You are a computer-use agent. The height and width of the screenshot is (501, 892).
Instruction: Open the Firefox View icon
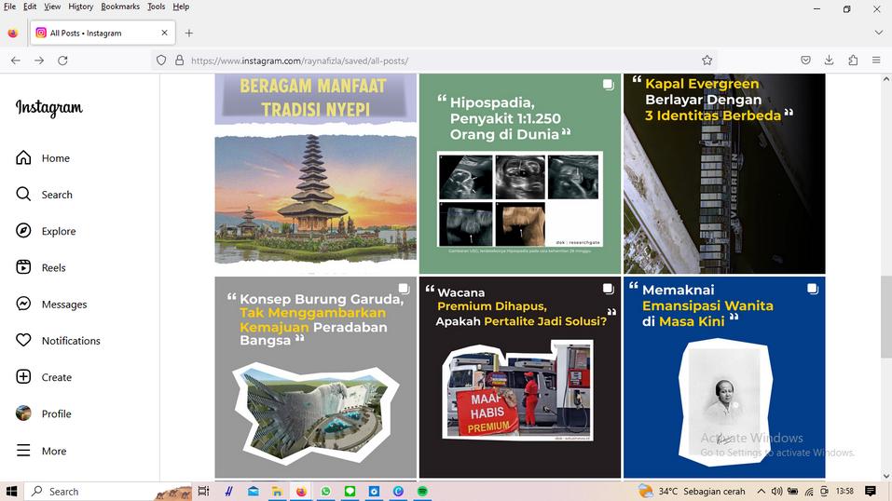[x=12, y=33]
